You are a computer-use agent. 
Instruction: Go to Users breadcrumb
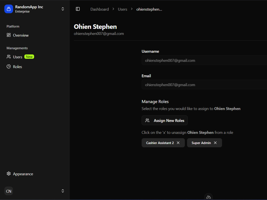123,9
